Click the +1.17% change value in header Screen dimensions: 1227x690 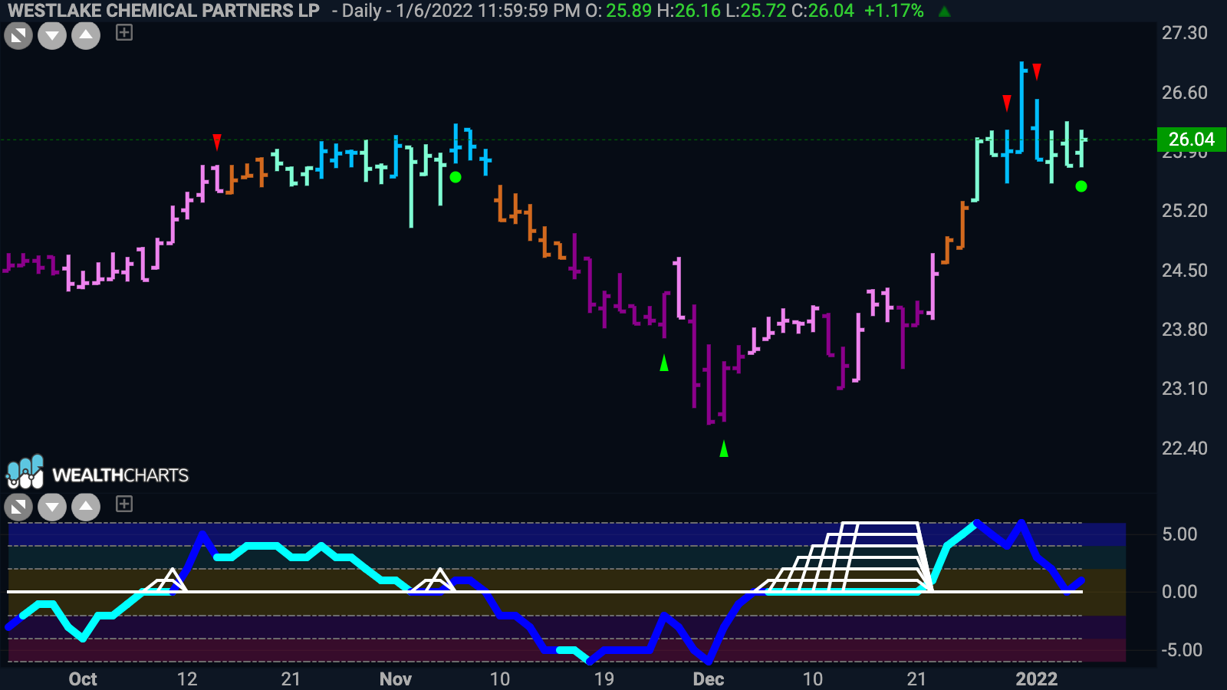pos(893,11)
